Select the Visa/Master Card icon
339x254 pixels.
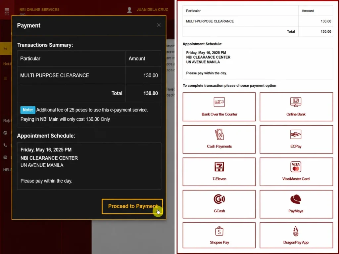pos(296,167)
